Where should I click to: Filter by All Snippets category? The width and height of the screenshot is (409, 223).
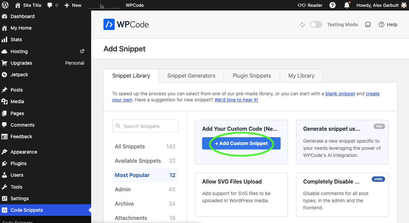[x=145, y=146]
